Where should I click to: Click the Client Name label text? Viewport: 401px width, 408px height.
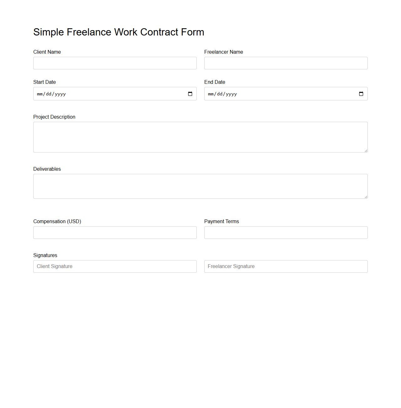click(x=47, y=52)
